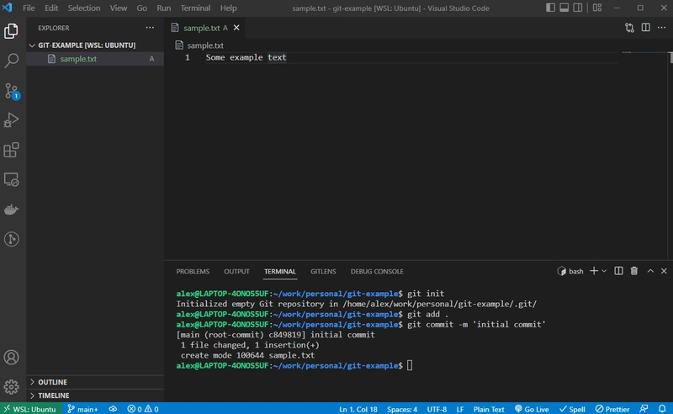Select the bash terminal profile label
The width and height of the screenshot is (673, 414).
click(x=570, y=271)
